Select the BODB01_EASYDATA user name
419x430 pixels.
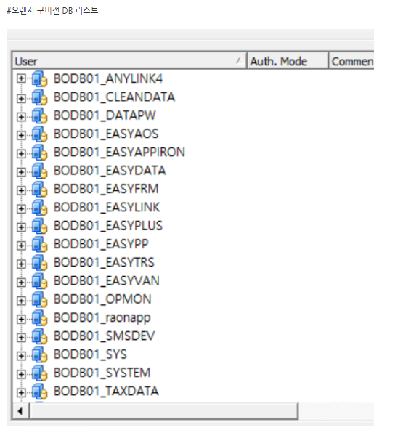tap(110, 171)
